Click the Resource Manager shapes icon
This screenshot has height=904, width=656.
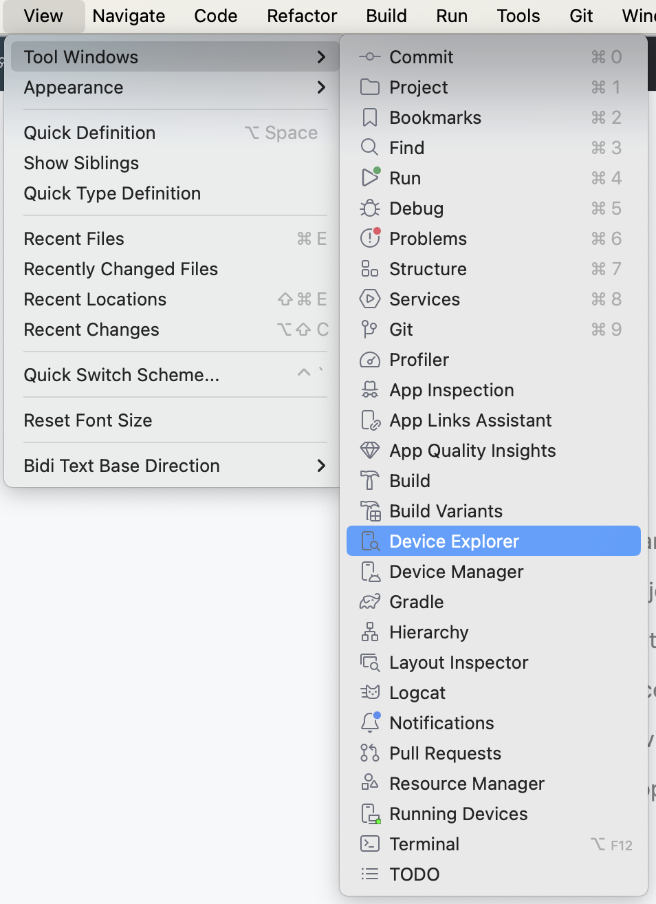370,784
